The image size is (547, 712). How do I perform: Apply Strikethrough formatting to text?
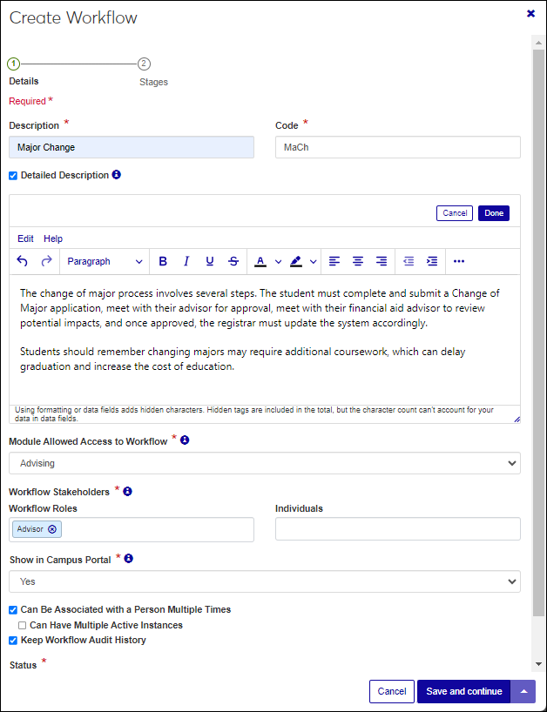233,261
